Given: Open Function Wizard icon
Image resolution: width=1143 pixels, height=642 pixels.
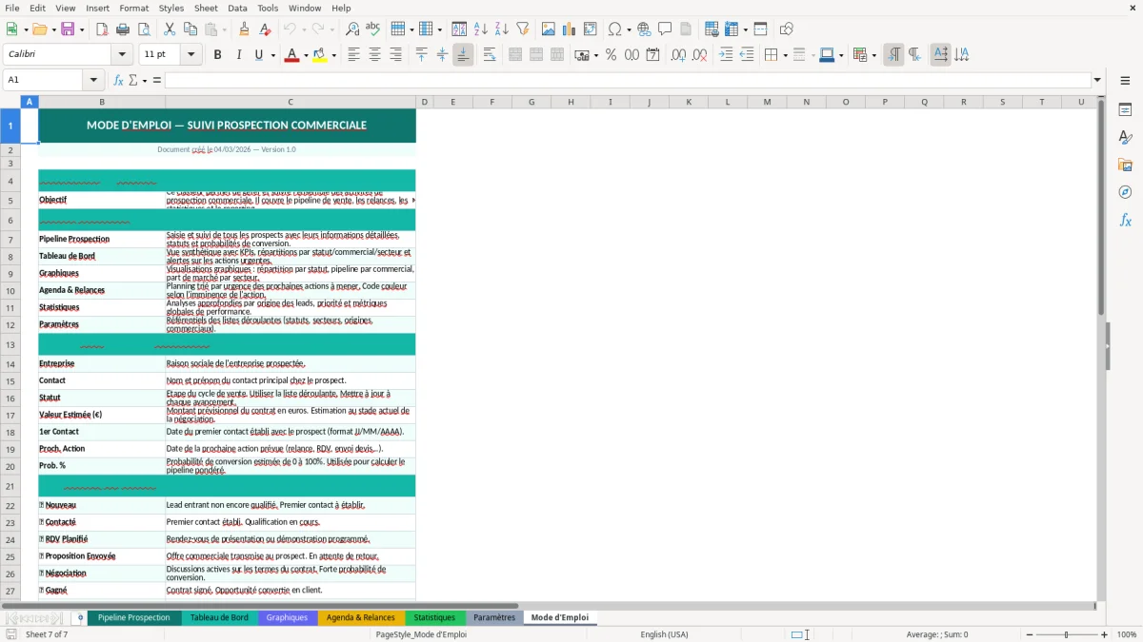Looking at the screenshot, I should (118, 80).
